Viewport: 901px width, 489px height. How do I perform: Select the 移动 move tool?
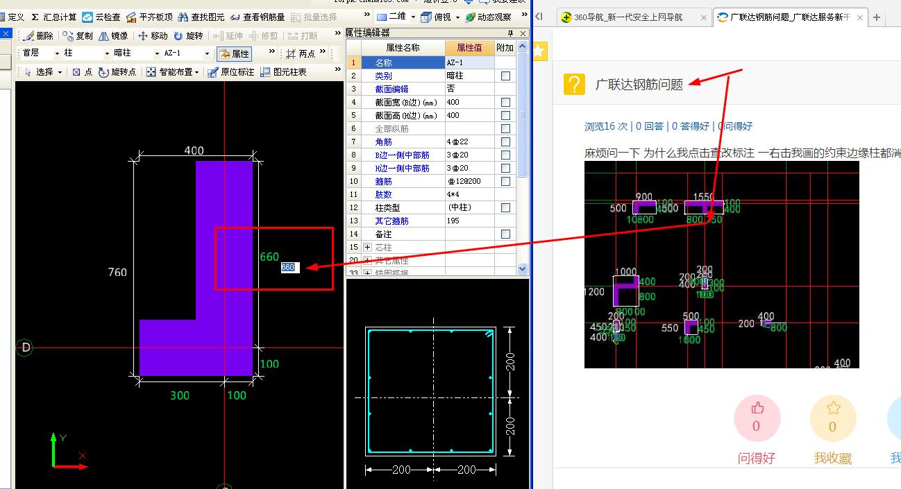153,35
